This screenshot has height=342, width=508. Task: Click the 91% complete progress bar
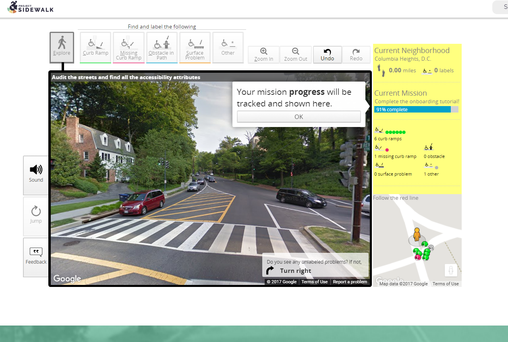pos(417,109)
